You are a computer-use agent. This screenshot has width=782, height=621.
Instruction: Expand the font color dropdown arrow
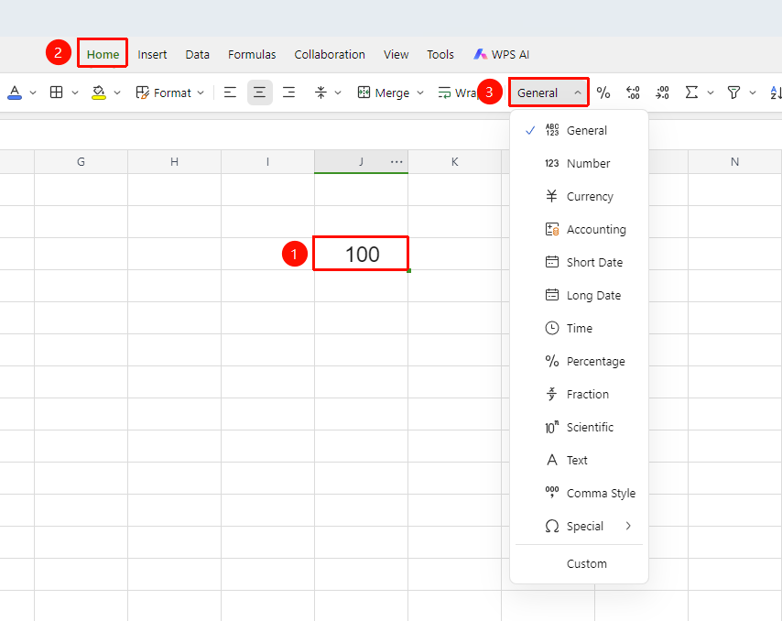33,93
